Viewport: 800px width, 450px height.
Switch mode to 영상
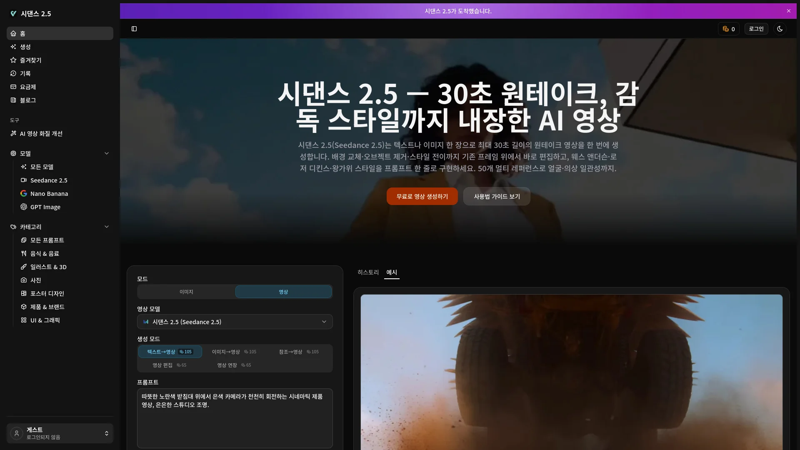click(x=283, y=292)
